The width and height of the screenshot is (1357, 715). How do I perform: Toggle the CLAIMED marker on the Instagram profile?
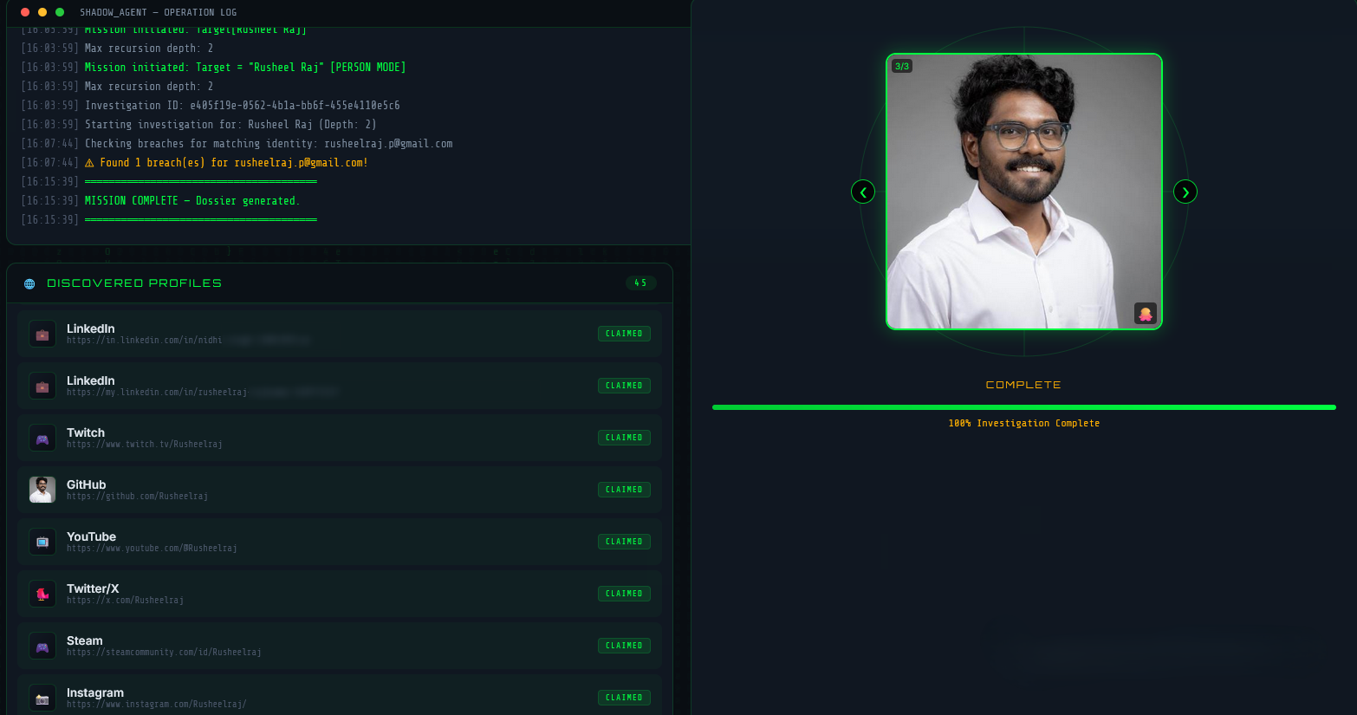[x=624, y=697]
